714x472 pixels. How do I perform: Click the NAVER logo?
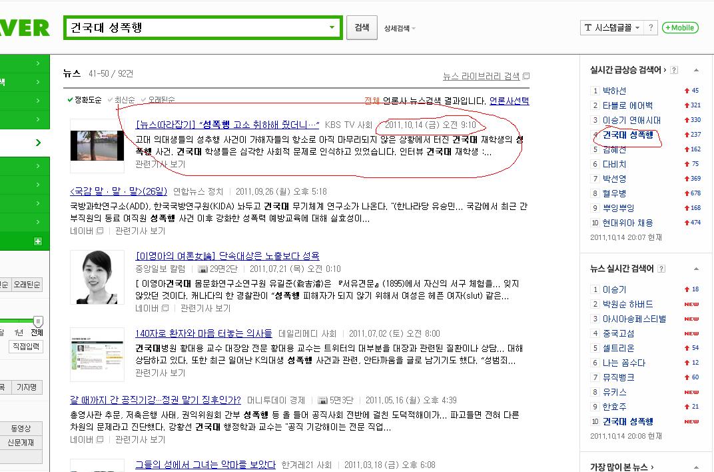pos(24,28)
